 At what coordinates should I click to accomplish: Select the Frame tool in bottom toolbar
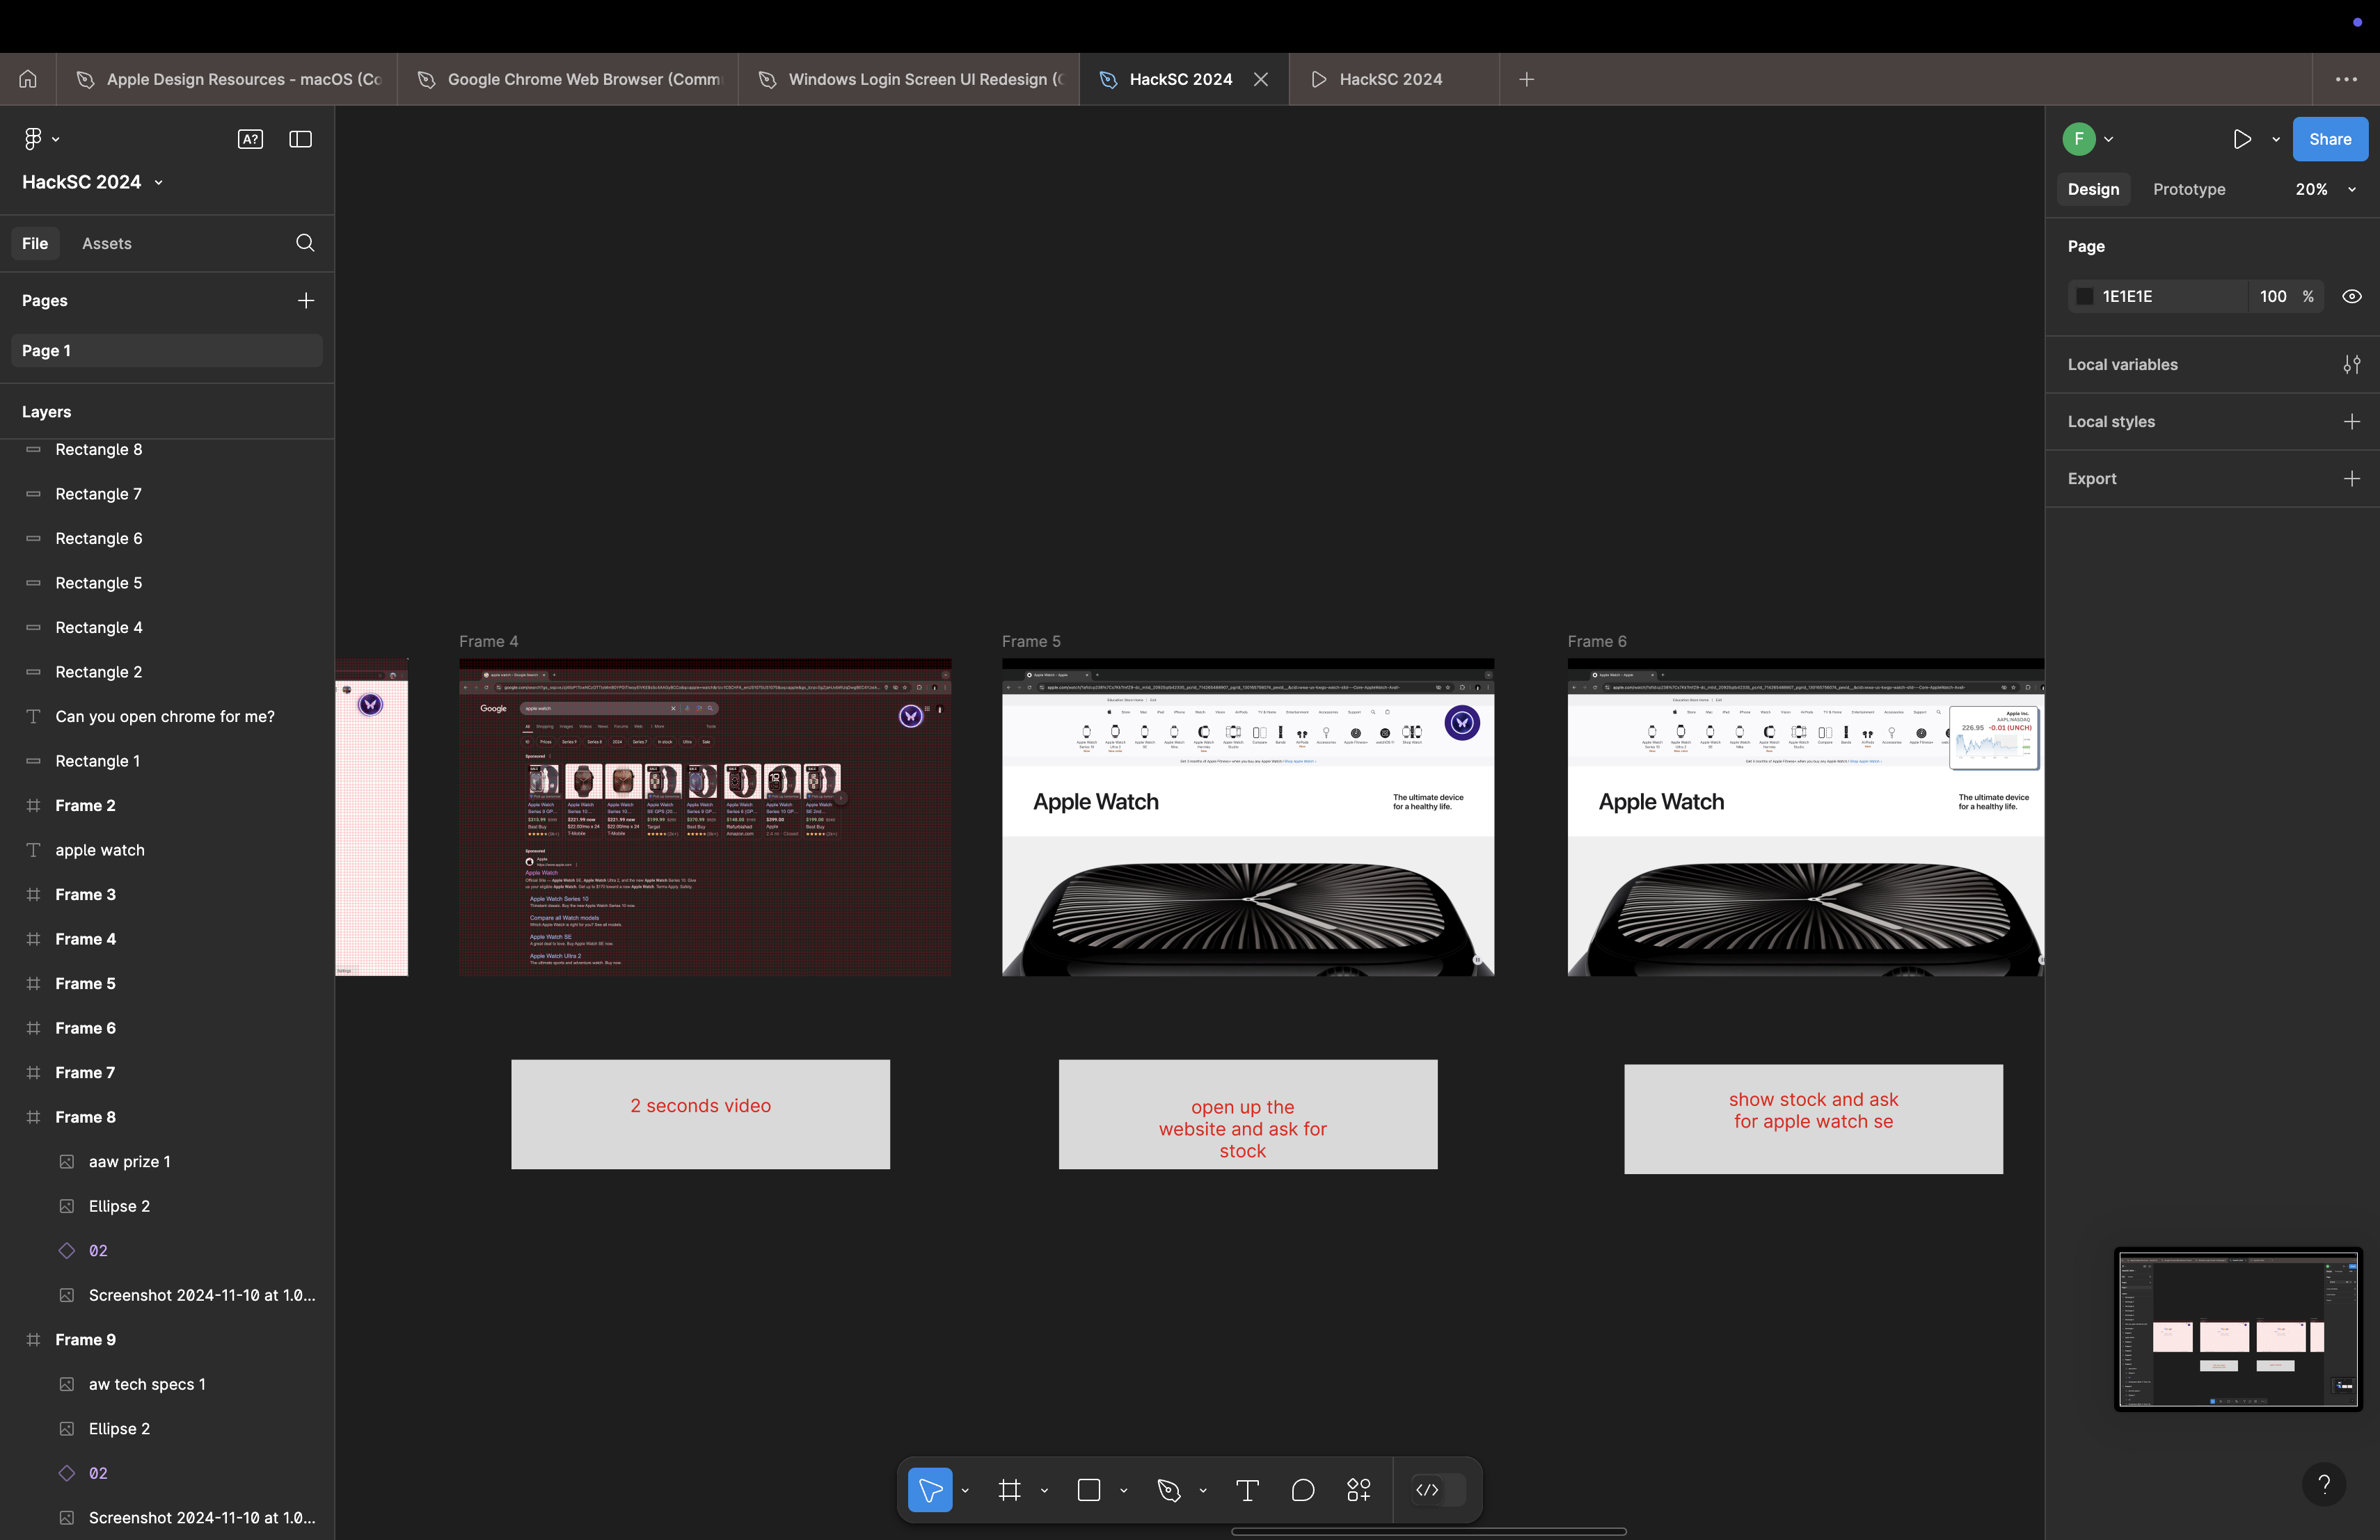(x=1009, y=1490)
